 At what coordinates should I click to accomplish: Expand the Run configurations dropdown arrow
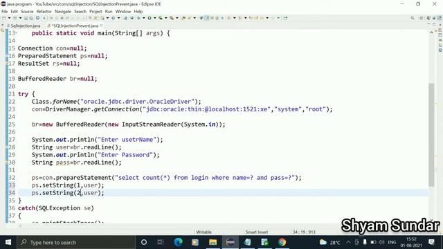(x=155, y=18)
